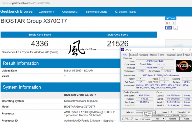Open the Geekbench 3 dropdown menu
The image size is (192, 122).
pyautogui.click(x=71, y=12)
